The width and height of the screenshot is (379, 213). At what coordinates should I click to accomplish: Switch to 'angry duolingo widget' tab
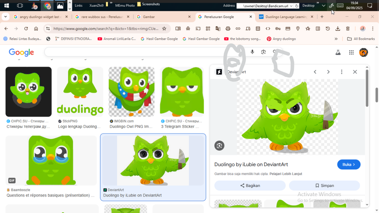40,17
